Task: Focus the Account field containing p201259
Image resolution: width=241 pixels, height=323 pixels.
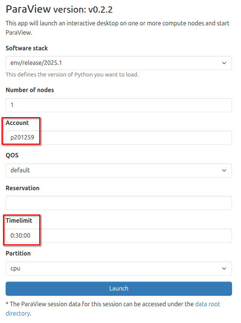Action: click(119, 138)
